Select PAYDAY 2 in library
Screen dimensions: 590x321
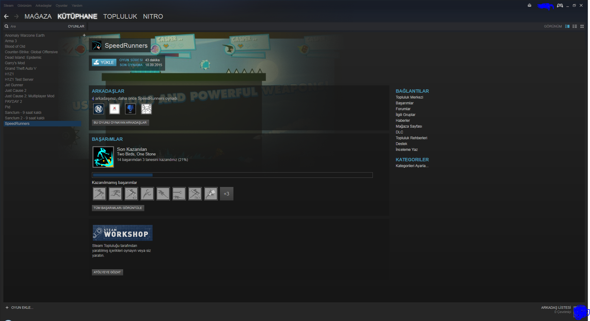point(13,102)
